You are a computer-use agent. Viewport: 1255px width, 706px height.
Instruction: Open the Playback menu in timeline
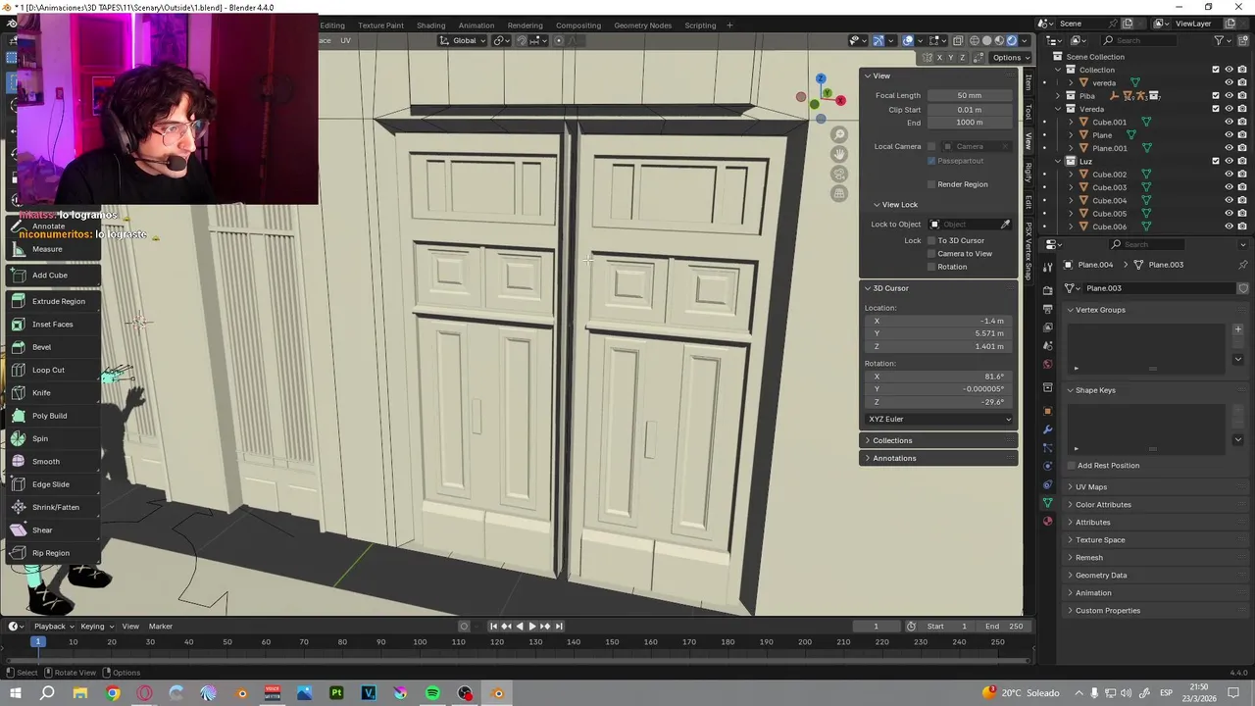click(x=53, y=627)
